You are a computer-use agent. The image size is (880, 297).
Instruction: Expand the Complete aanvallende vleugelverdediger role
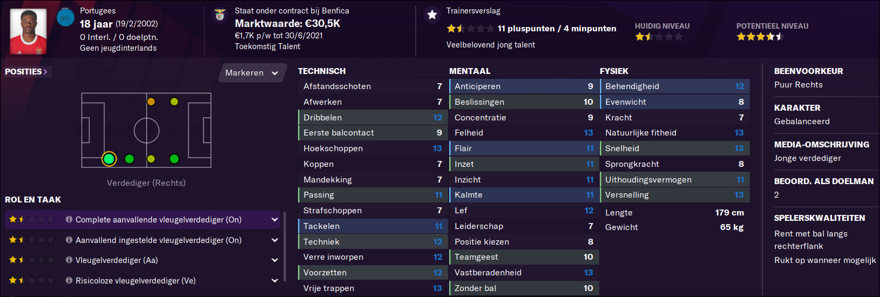275,220
